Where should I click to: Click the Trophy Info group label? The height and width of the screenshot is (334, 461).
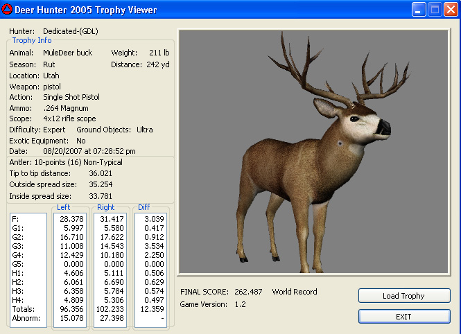tap(31, 41)
